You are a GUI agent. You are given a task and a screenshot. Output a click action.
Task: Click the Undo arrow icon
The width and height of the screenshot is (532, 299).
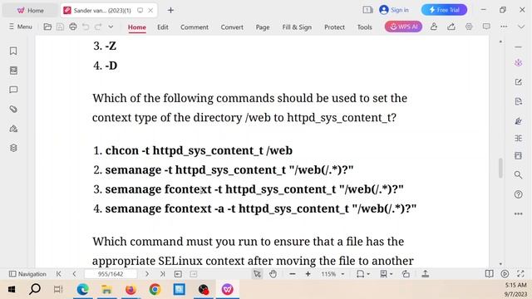[86, 27]
